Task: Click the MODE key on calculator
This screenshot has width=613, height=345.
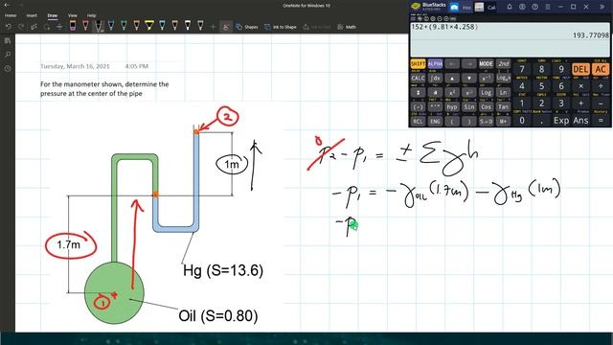Action: click(486, 63)
